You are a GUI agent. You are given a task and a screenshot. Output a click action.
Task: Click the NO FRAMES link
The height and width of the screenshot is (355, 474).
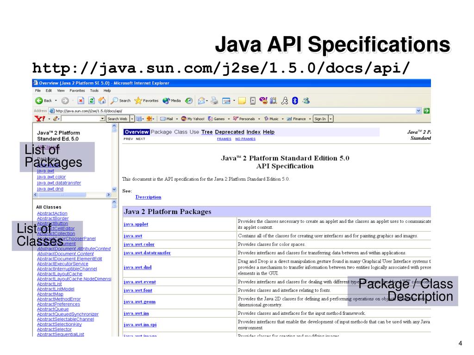[x=245, y=139]
